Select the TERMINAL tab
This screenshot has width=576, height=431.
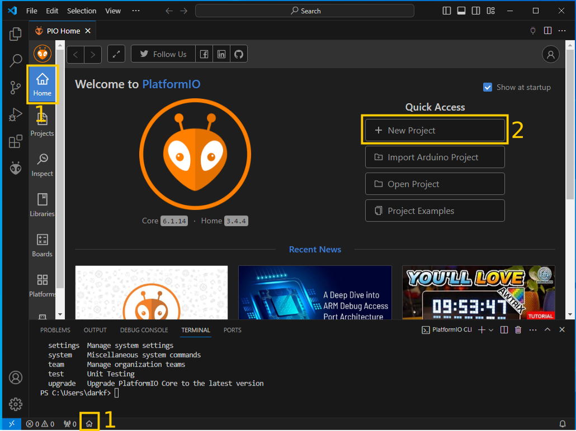point(196,330)
